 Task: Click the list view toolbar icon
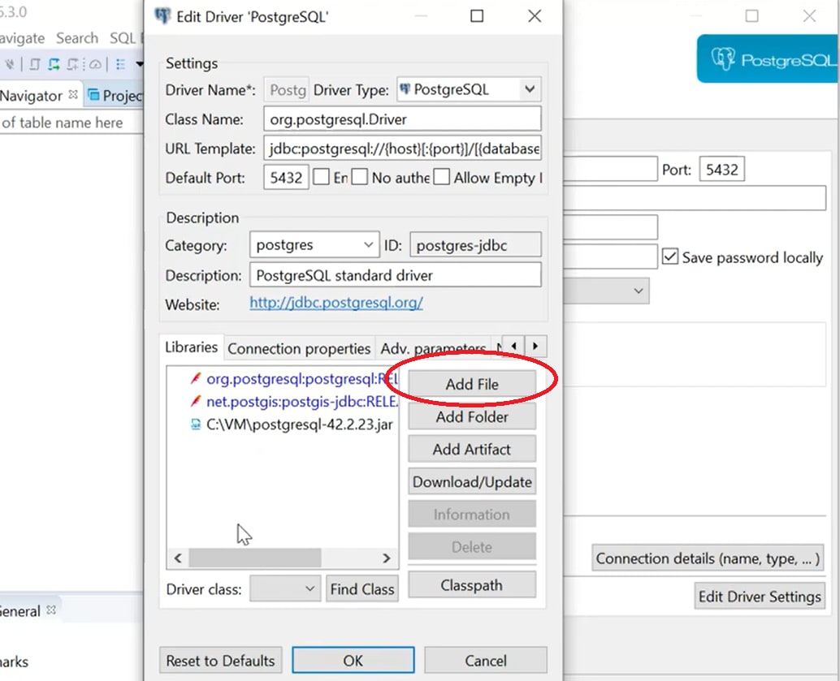click(120, 64)
